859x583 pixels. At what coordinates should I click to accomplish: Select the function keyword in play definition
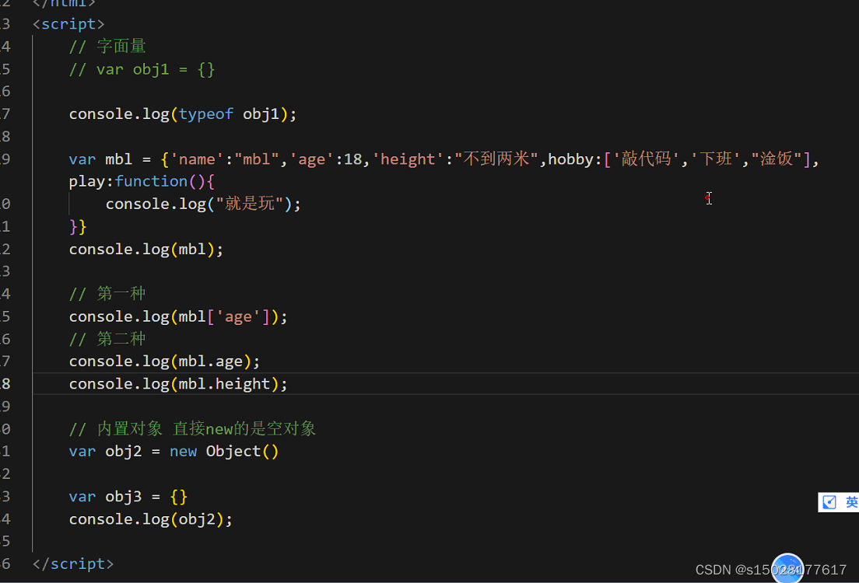pyautogui.click(x=151, y=180)
